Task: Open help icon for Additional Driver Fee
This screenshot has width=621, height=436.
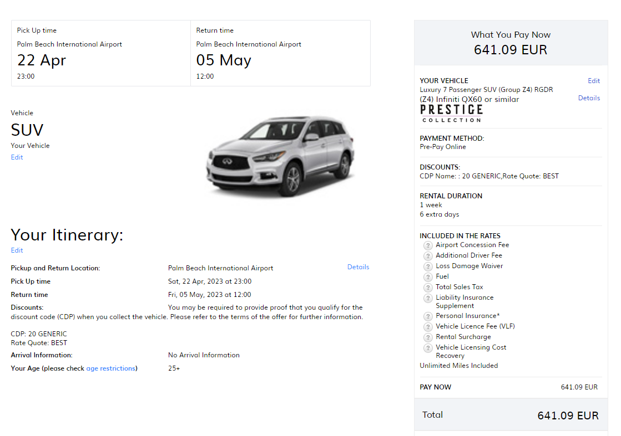Action: pyautogui.click(x=428, y=256)
